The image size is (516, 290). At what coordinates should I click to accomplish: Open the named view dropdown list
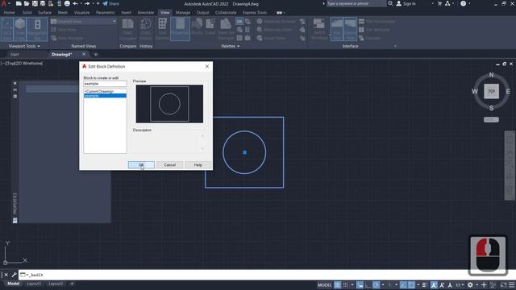84,22
